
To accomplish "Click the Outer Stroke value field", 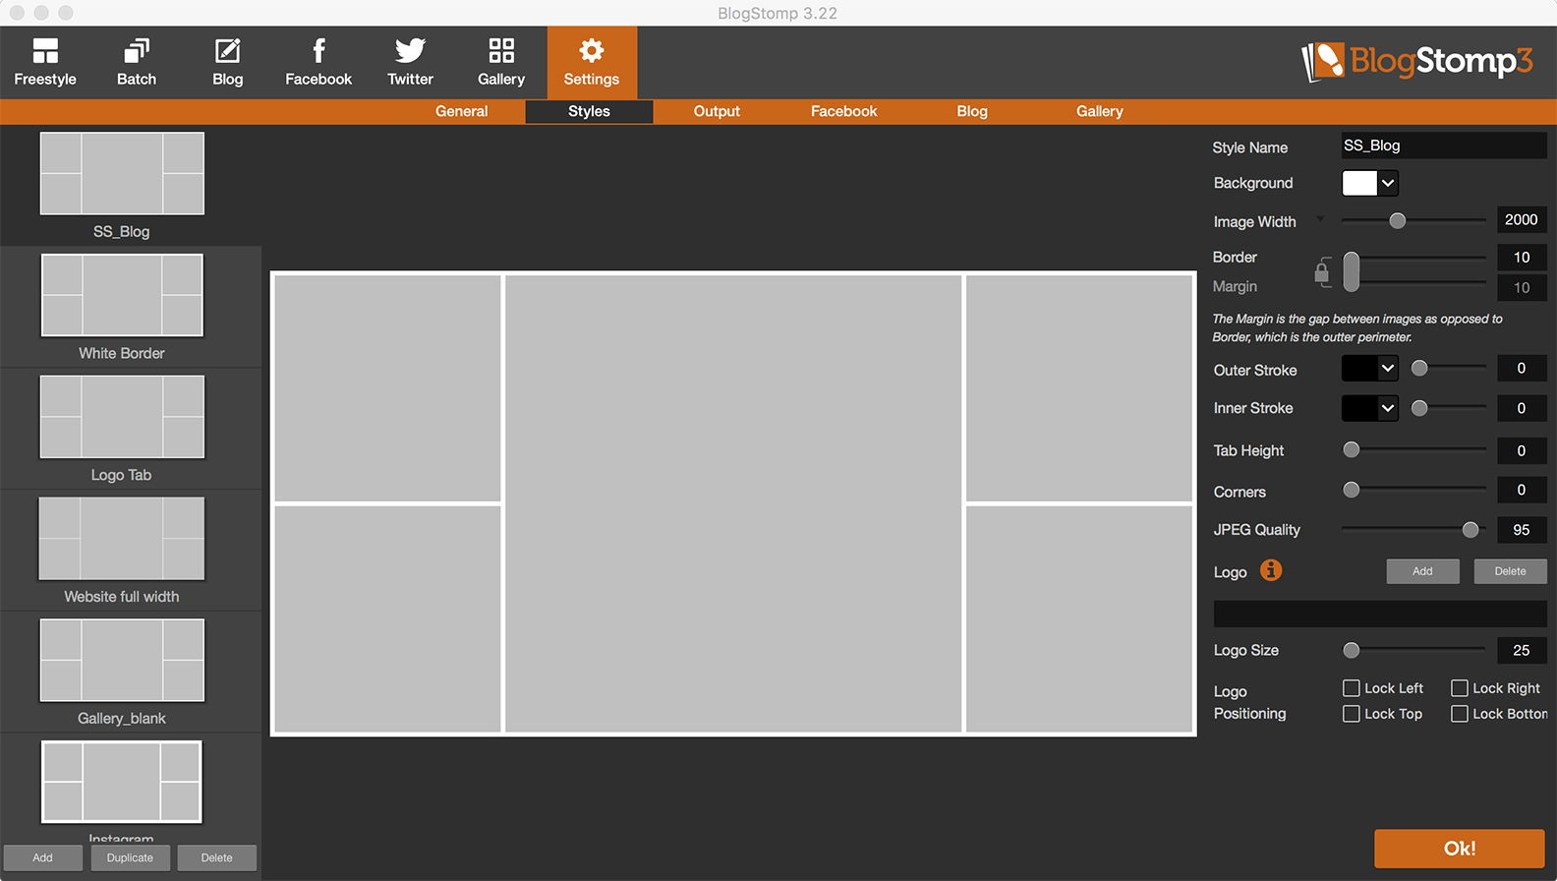I will 1522,369.
